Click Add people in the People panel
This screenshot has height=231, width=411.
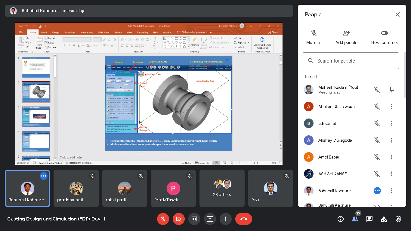(x=346, y=37)
